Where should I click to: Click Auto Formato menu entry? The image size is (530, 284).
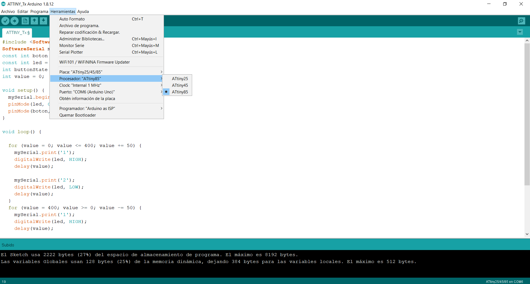(107, 19)
